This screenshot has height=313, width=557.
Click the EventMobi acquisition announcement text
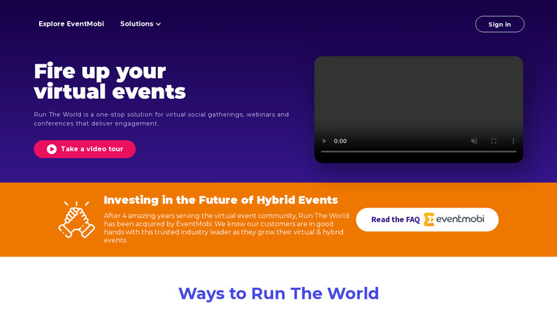(226, 227)
